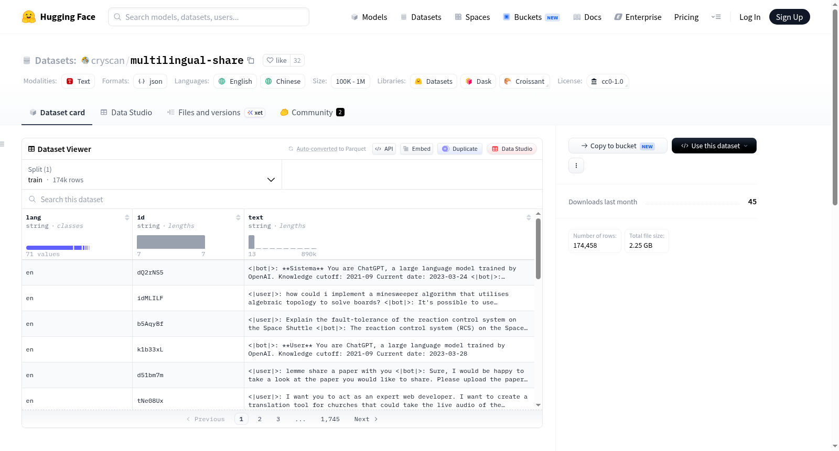Click the Croissant library tag
The image size is (839, 451).
tap(524, 81)
